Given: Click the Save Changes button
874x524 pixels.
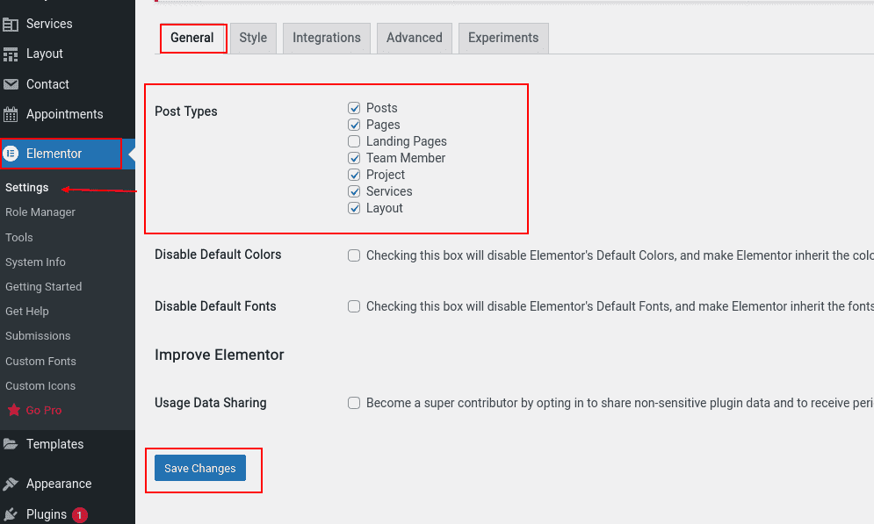Looking at the screenshot, I should 200,469.
